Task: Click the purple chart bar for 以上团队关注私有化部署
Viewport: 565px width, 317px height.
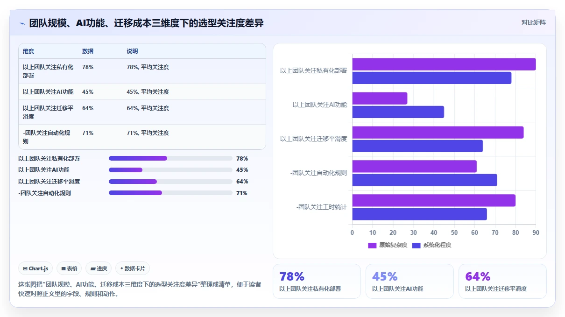Action: 444,64
